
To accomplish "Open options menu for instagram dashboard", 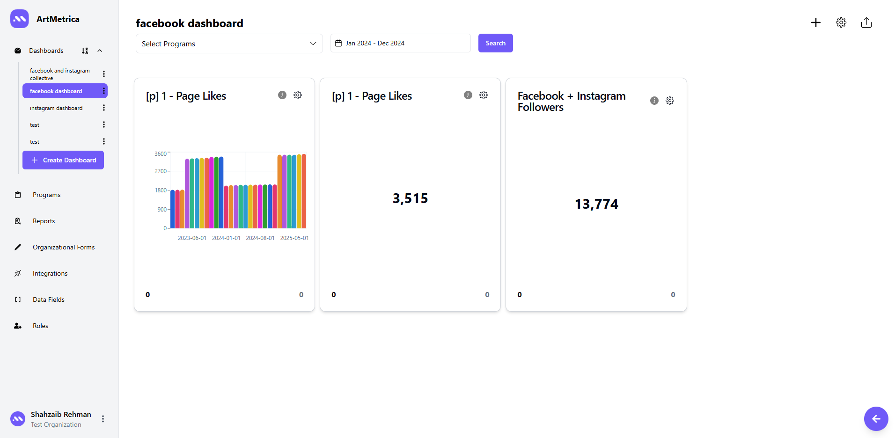I will tap(104, 108).
